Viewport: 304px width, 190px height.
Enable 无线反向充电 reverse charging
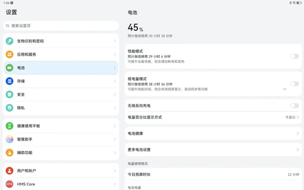(294, 106)
